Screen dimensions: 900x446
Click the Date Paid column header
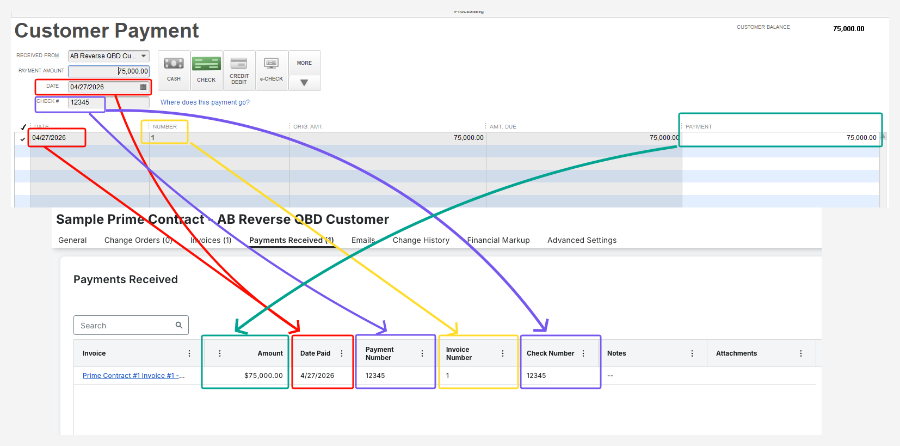(316, 353)
